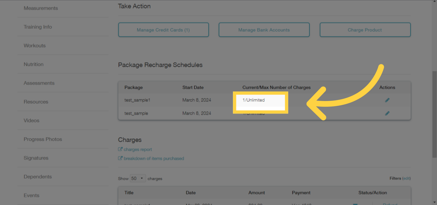
Task: Edit the test_sample1 recharge schedule pencil icon
Action: tap(387, 100)
